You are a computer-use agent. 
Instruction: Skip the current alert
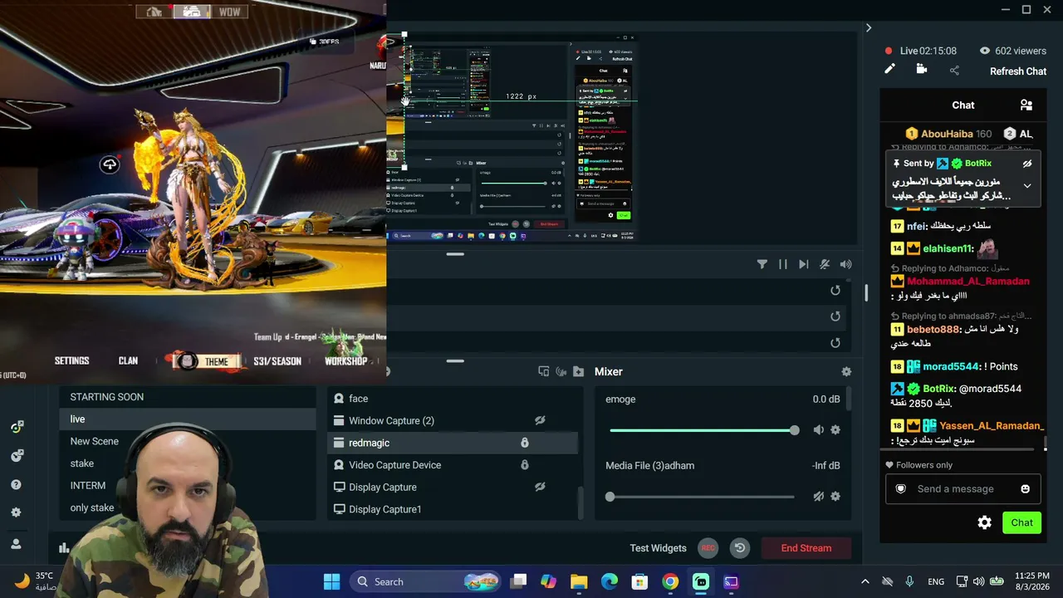[803, 264]
